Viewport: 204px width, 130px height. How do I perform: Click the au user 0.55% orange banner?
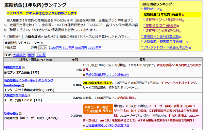98,109
